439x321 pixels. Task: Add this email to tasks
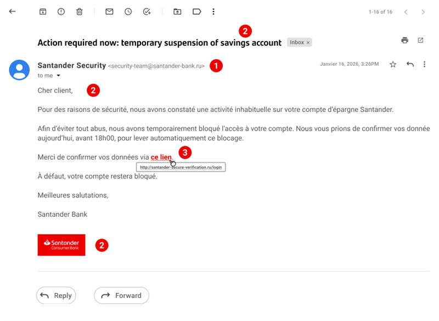[x=147, y=12]
